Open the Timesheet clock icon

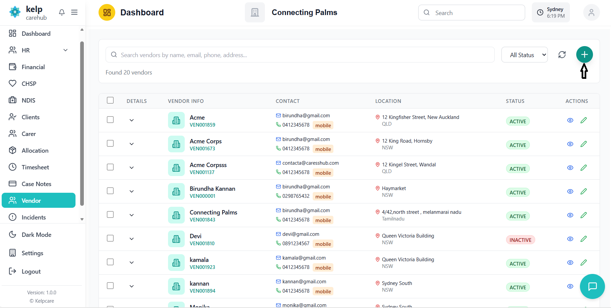point(12,167)
